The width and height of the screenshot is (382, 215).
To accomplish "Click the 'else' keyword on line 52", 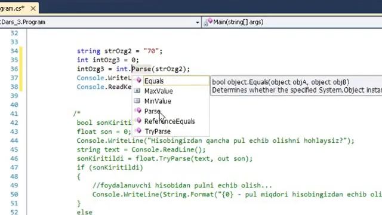I will (x=85, y=213).
